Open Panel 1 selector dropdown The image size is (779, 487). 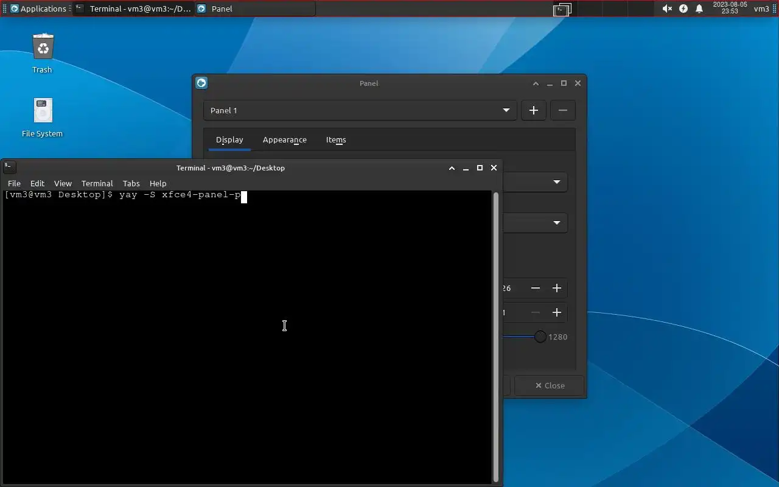click(360, 110)
